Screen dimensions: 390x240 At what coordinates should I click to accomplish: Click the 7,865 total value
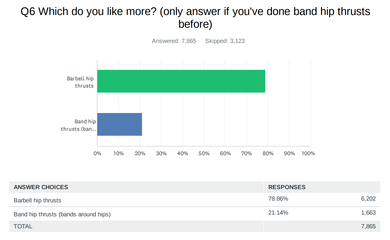(368, 226)
